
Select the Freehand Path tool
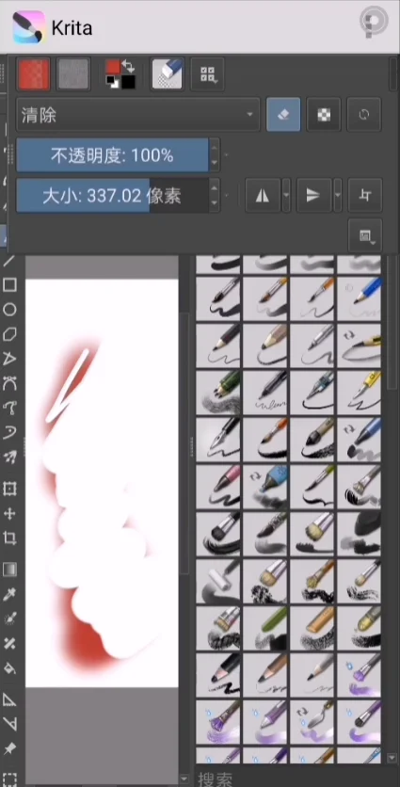pos(9,408)
